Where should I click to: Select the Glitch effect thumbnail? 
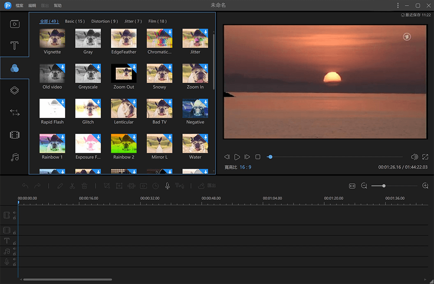(88, 108)
